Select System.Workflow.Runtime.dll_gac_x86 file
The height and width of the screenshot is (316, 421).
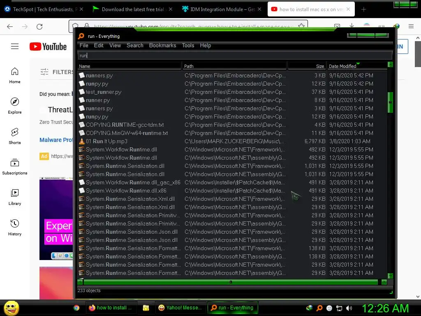(133, 182)
